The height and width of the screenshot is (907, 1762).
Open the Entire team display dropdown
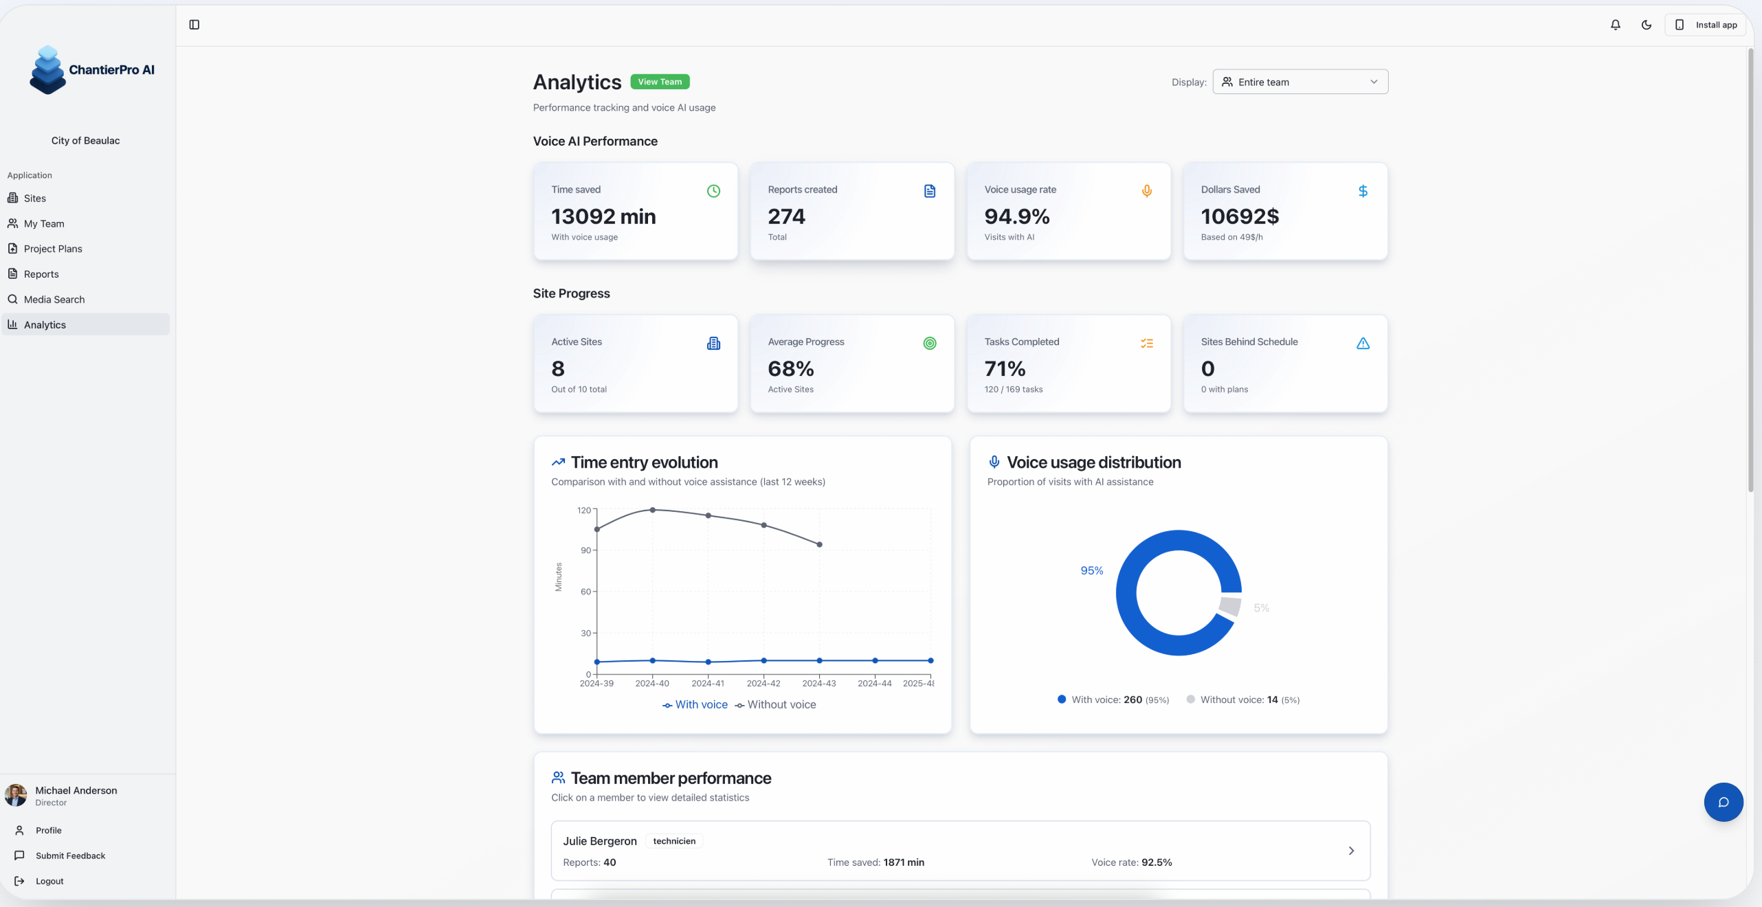[x=1300, y=81]
